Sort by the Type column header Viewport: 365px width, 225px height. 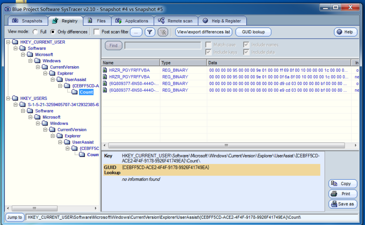(183, 63)
